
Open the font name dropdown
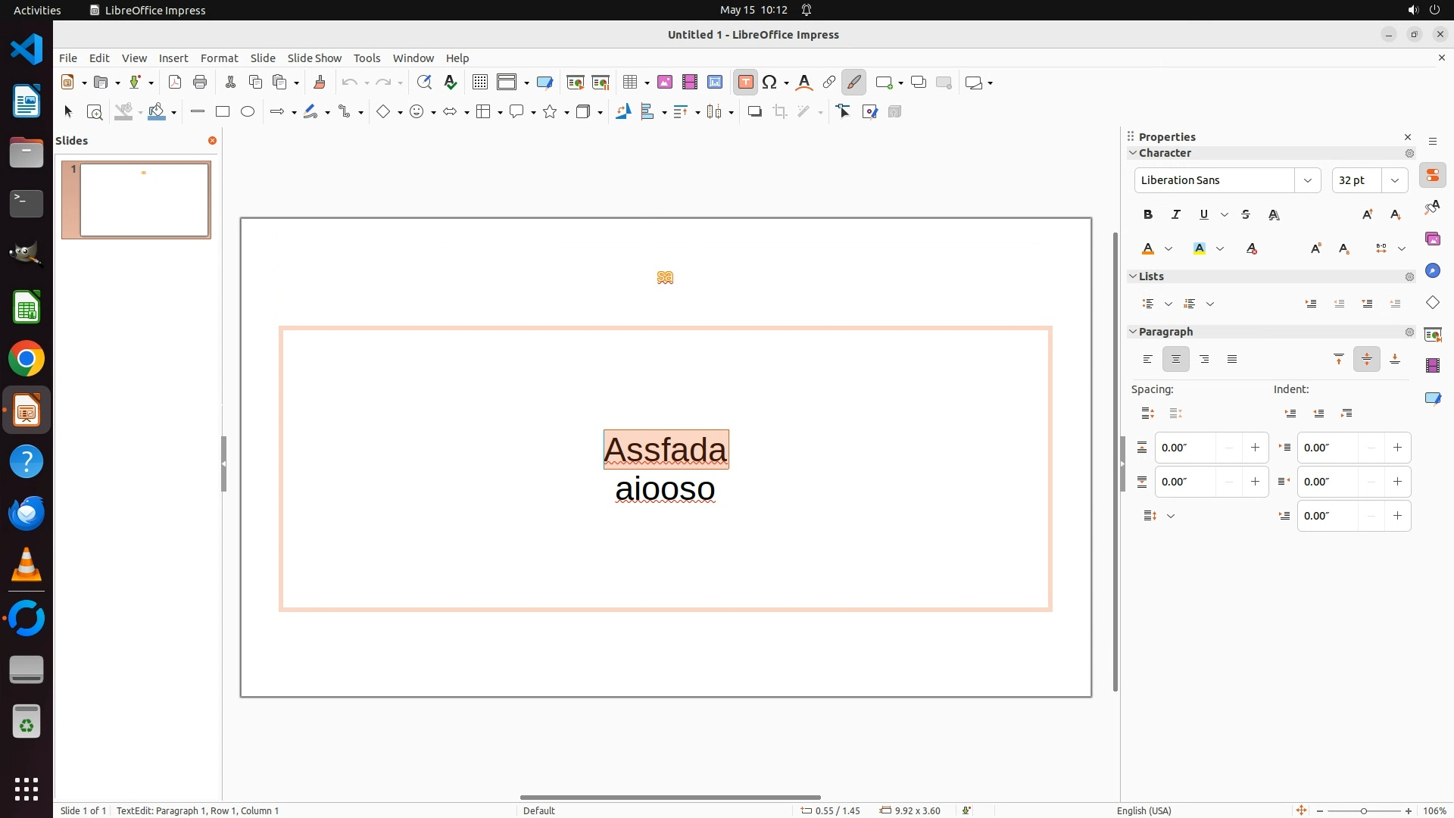[1307, 180]
